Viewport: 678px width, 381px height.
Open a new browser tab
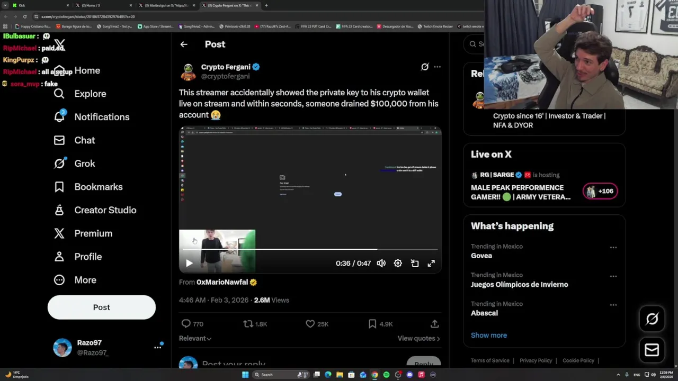(266, 5)
